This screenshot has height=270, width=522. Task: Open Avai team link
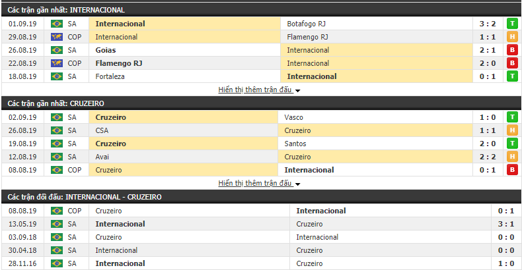102,157
